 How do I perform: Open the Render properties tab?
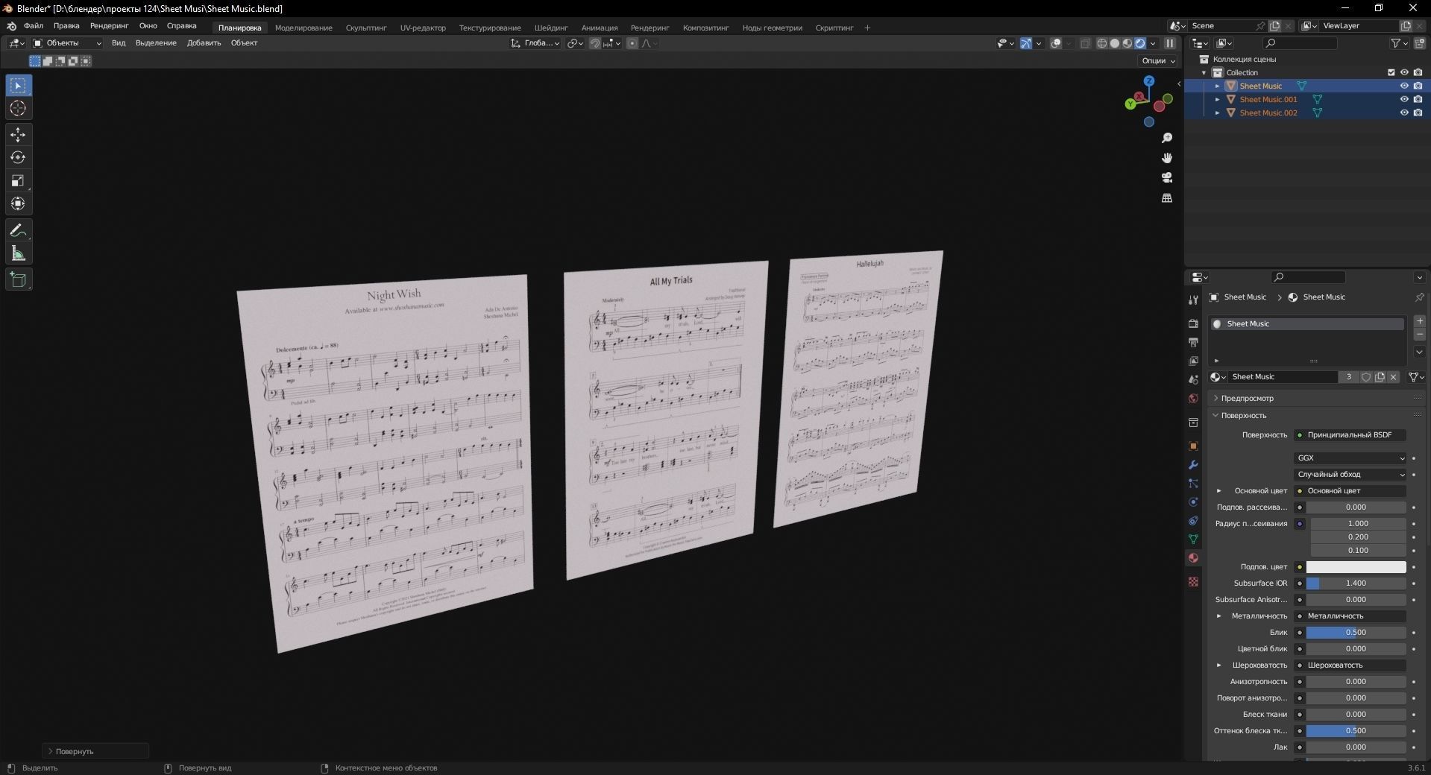point(1193,323)
